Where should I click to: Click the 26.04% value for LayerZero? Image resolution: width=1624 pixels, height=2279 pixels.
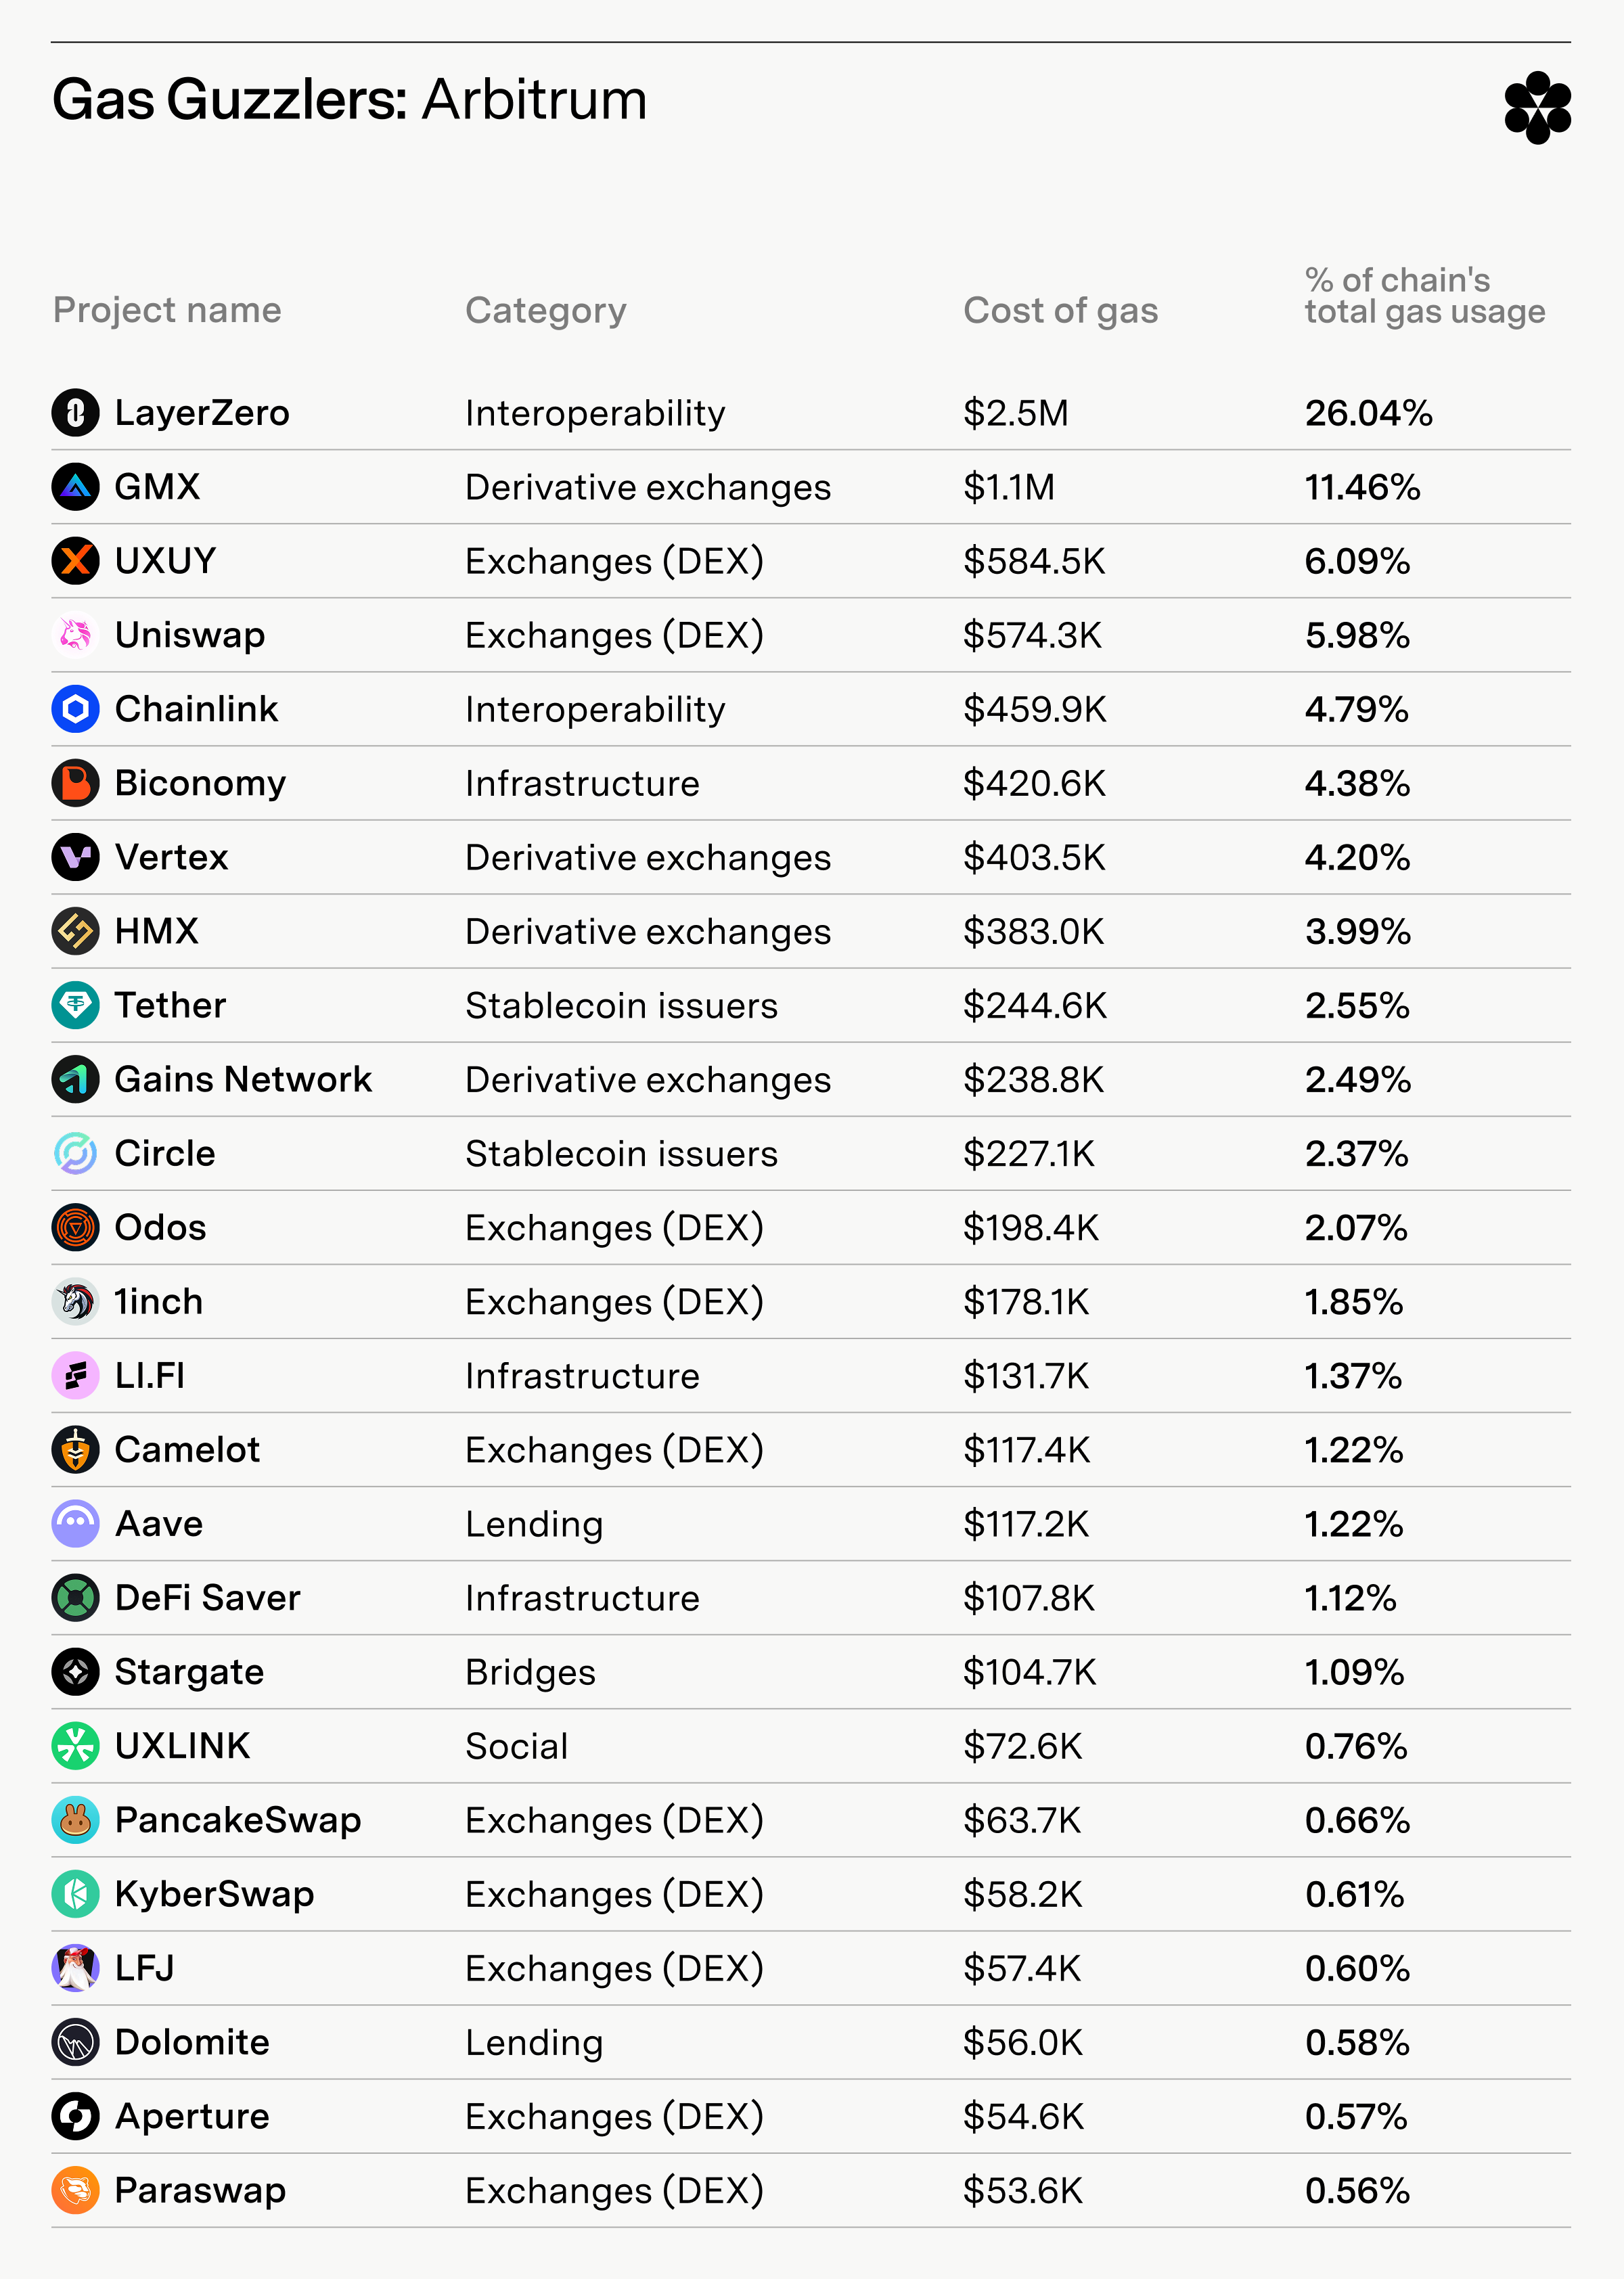pyautogui.click(x=1368, y=413)
